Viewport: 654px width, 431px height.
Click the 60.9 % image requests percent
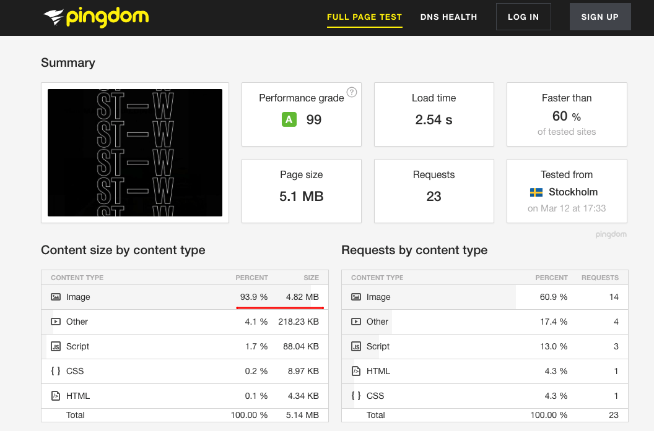(554, 297)
